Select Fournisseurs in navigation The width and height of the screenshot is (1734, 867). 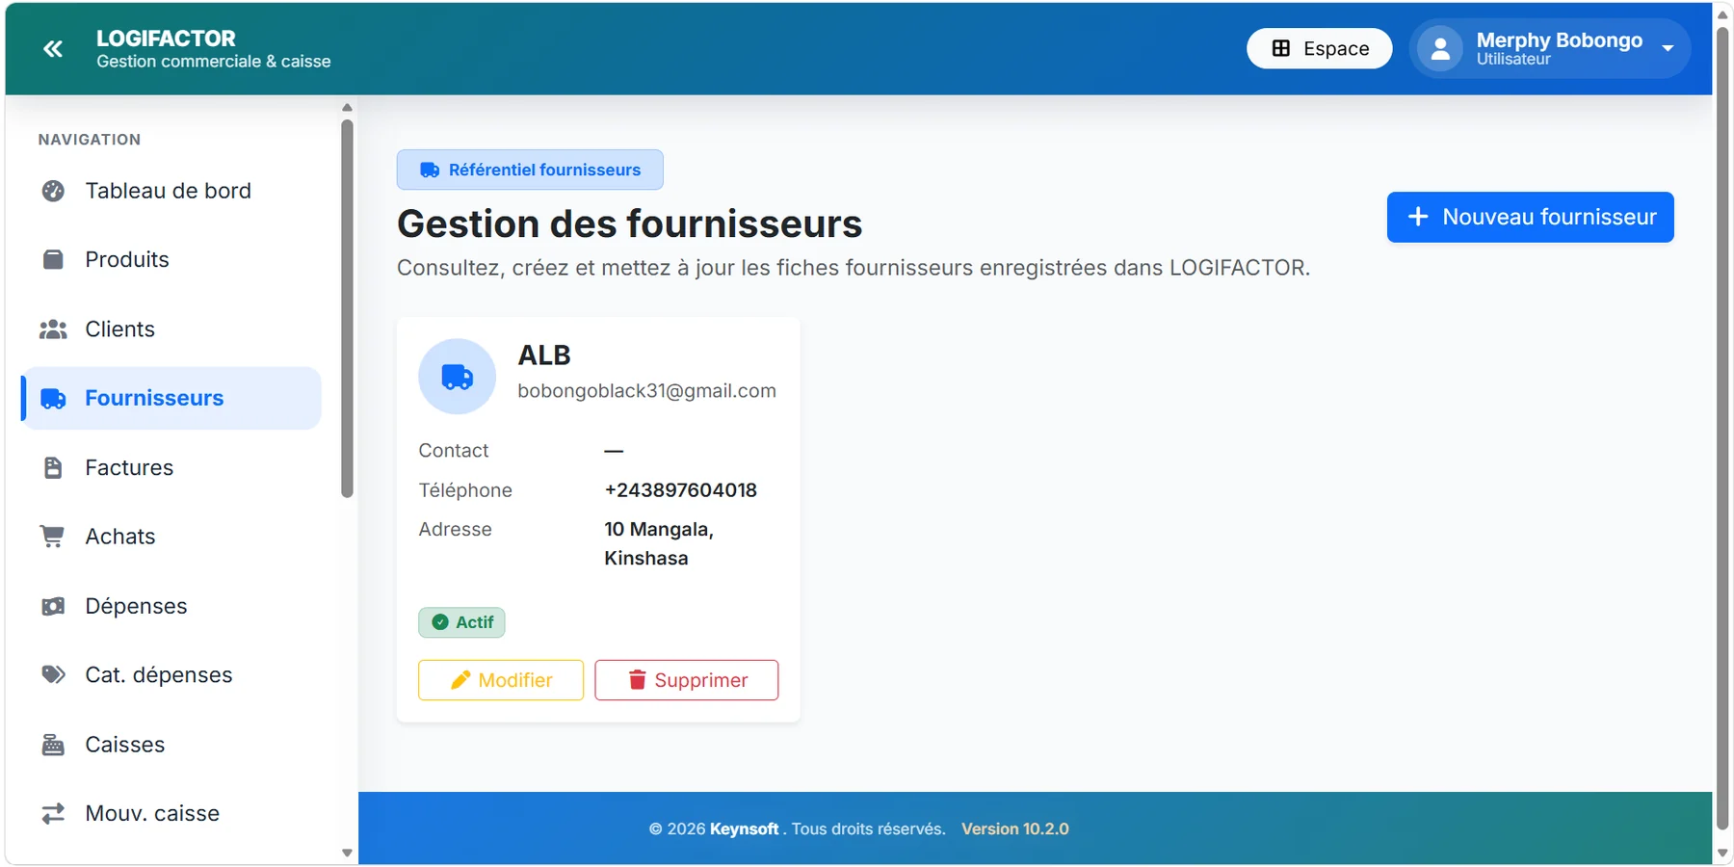[x=171, y=398]
